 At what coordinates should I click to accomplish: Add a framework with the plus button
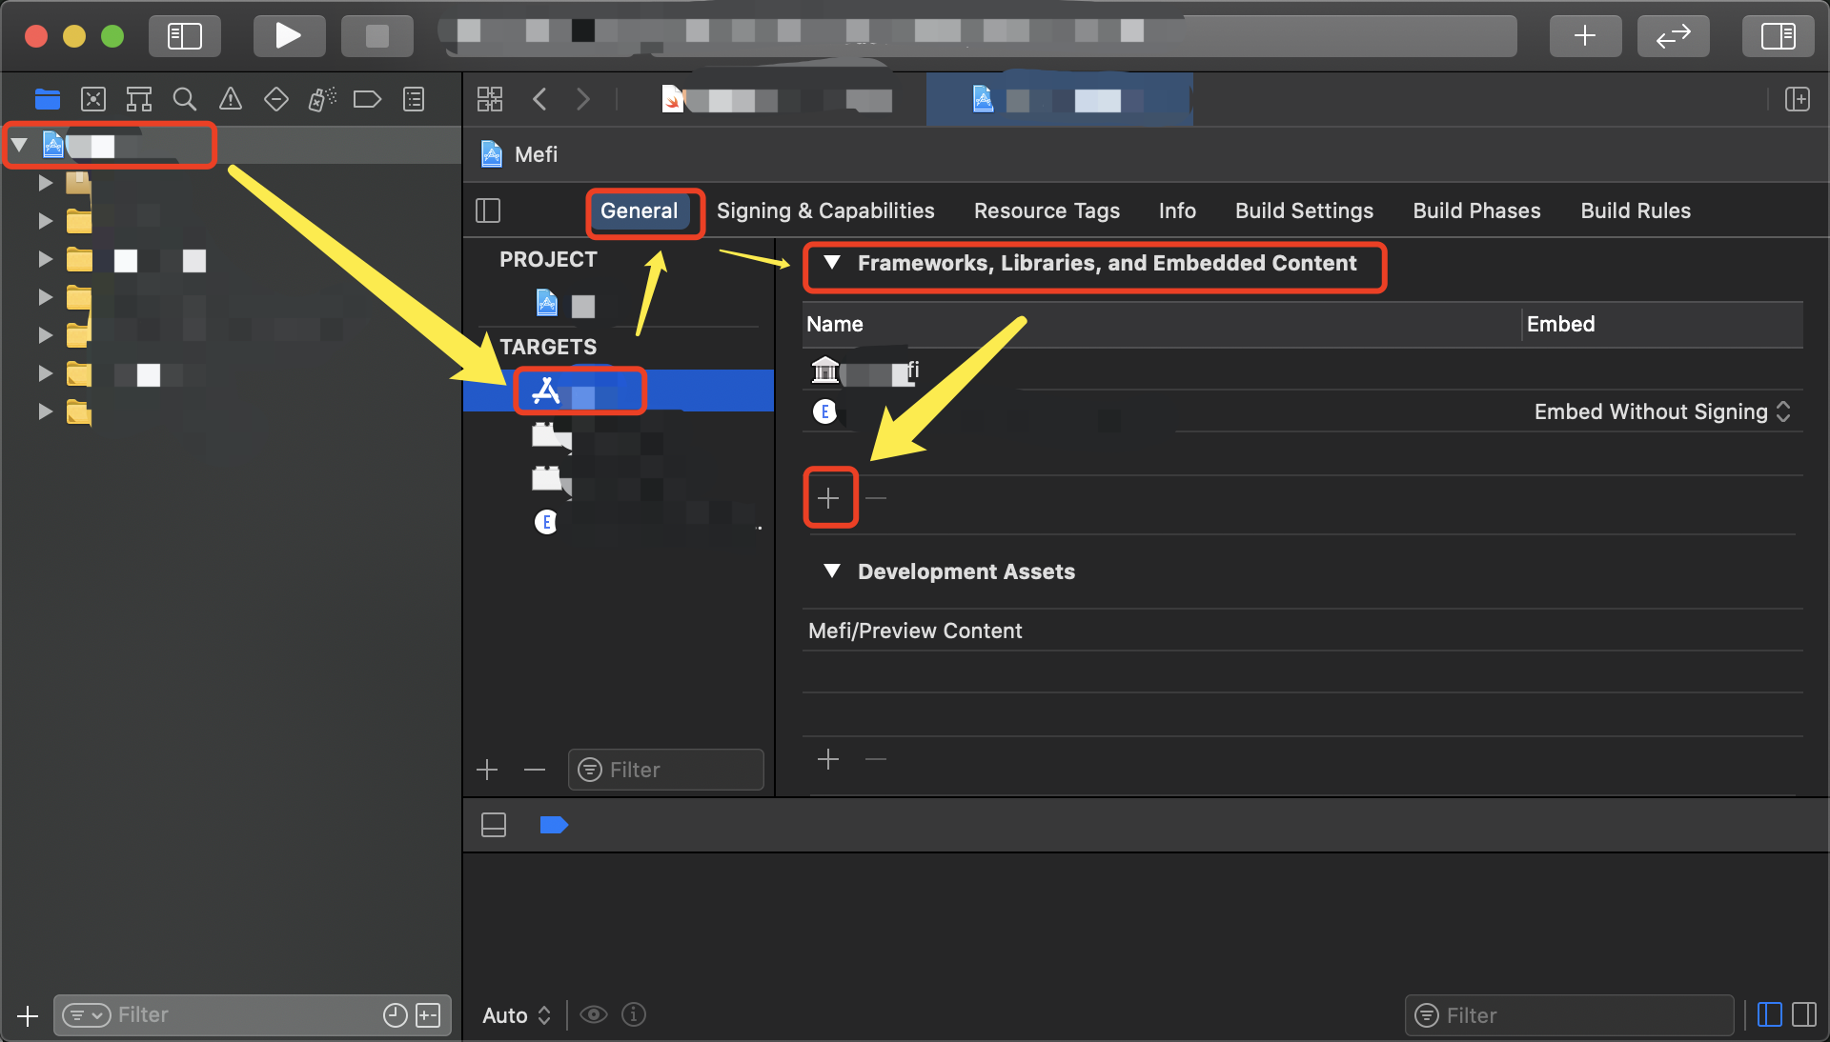[x=828, y=498]
